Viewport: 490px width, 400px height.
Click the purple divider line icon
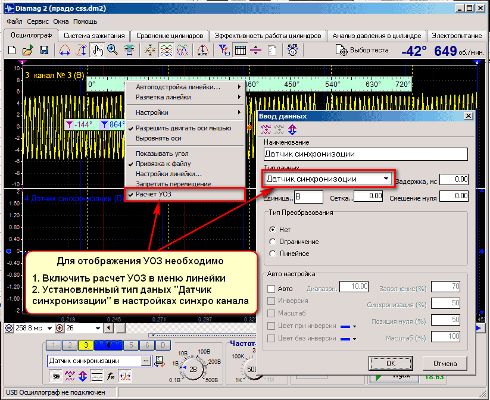(255, 50)
